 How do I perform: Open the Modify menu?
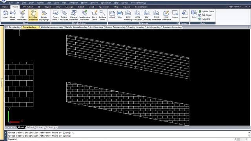point(84,3)
